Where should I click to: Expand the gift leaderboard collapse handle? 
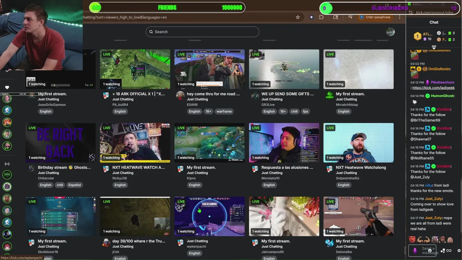point(434,47)
